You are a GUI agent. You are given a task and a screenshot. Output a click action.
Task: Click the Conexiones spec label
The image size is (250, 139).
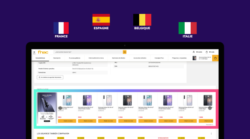tap(42, 72)
